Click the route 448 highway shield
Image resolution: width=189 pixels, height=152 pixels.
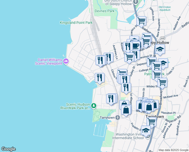162,38
